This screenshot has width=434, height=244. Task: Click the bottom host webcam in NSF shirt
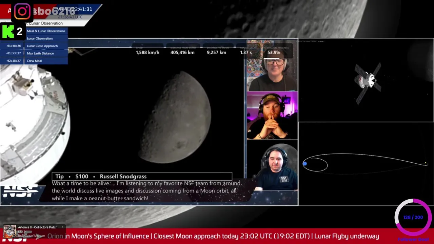pos(272,165)
